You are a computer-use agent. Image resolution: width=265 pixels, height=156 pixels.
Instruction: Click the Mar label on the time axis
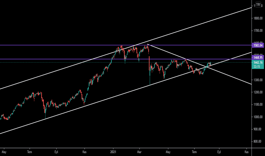pos(139,152)
